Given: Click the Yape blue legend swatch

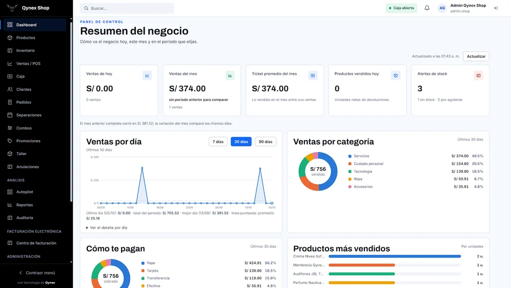Looking at the screenshot, I should tap(143, 263).
